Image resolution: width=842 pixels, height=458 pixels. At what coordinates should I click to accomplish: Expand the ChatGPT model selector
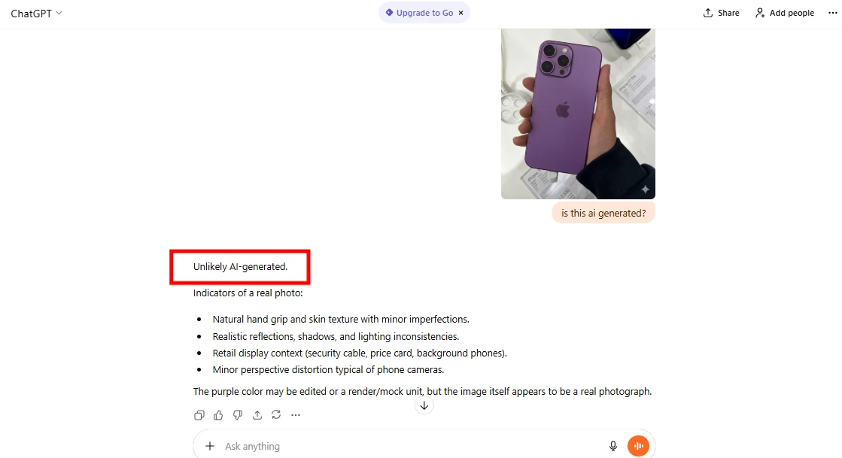click(37, 14)
